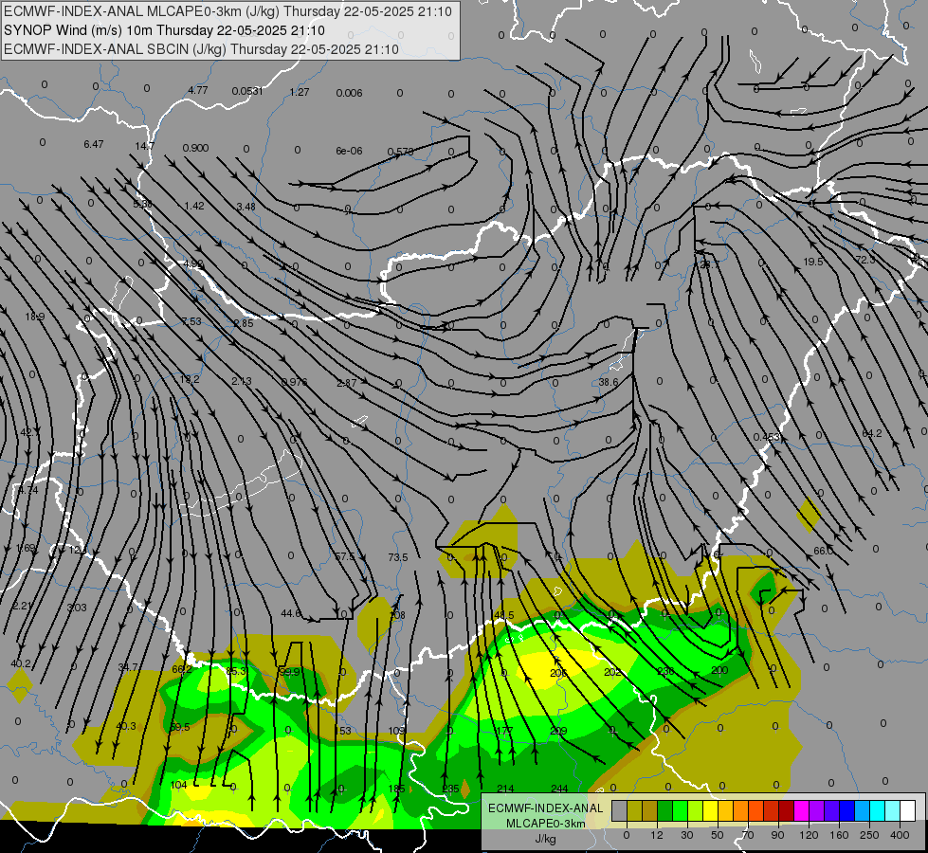Click the pure blue legend swatch
This screenshot has height=853, width=928.
[x=846, y=810]
